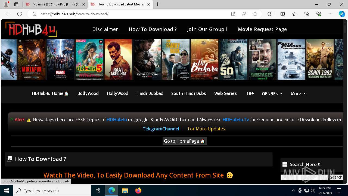Open The Family Man poster
The image size is (348, 196).
(176, 60)
